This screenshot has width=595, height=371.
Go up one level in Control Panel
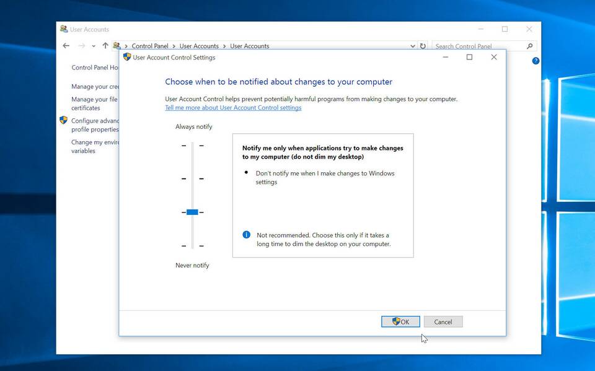(105, 46)
